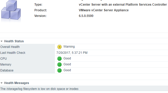The width and height of the screenshot is (168, 93).
Task: Click the version number 6.5.0.5500
Action: pyautogui.click(x=86, y=16)
